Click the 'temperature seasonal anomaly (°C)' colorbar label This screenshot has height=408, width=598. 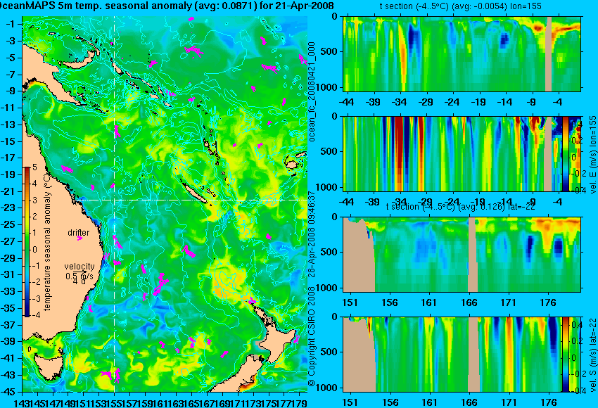47,242
